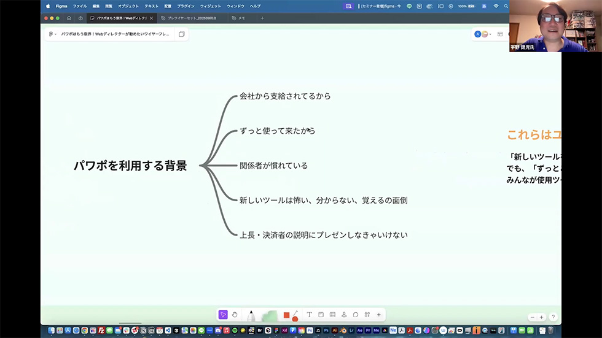Go to Figma home tab icon
The width and height of the screenshot is (602, 338).
point(69,18)
